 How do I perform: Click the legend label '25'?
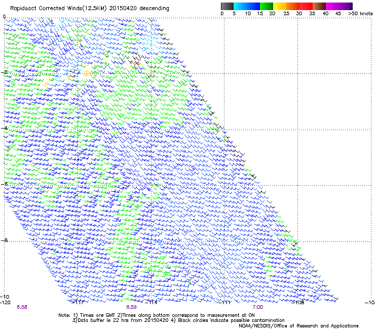[x=286, y=13]
